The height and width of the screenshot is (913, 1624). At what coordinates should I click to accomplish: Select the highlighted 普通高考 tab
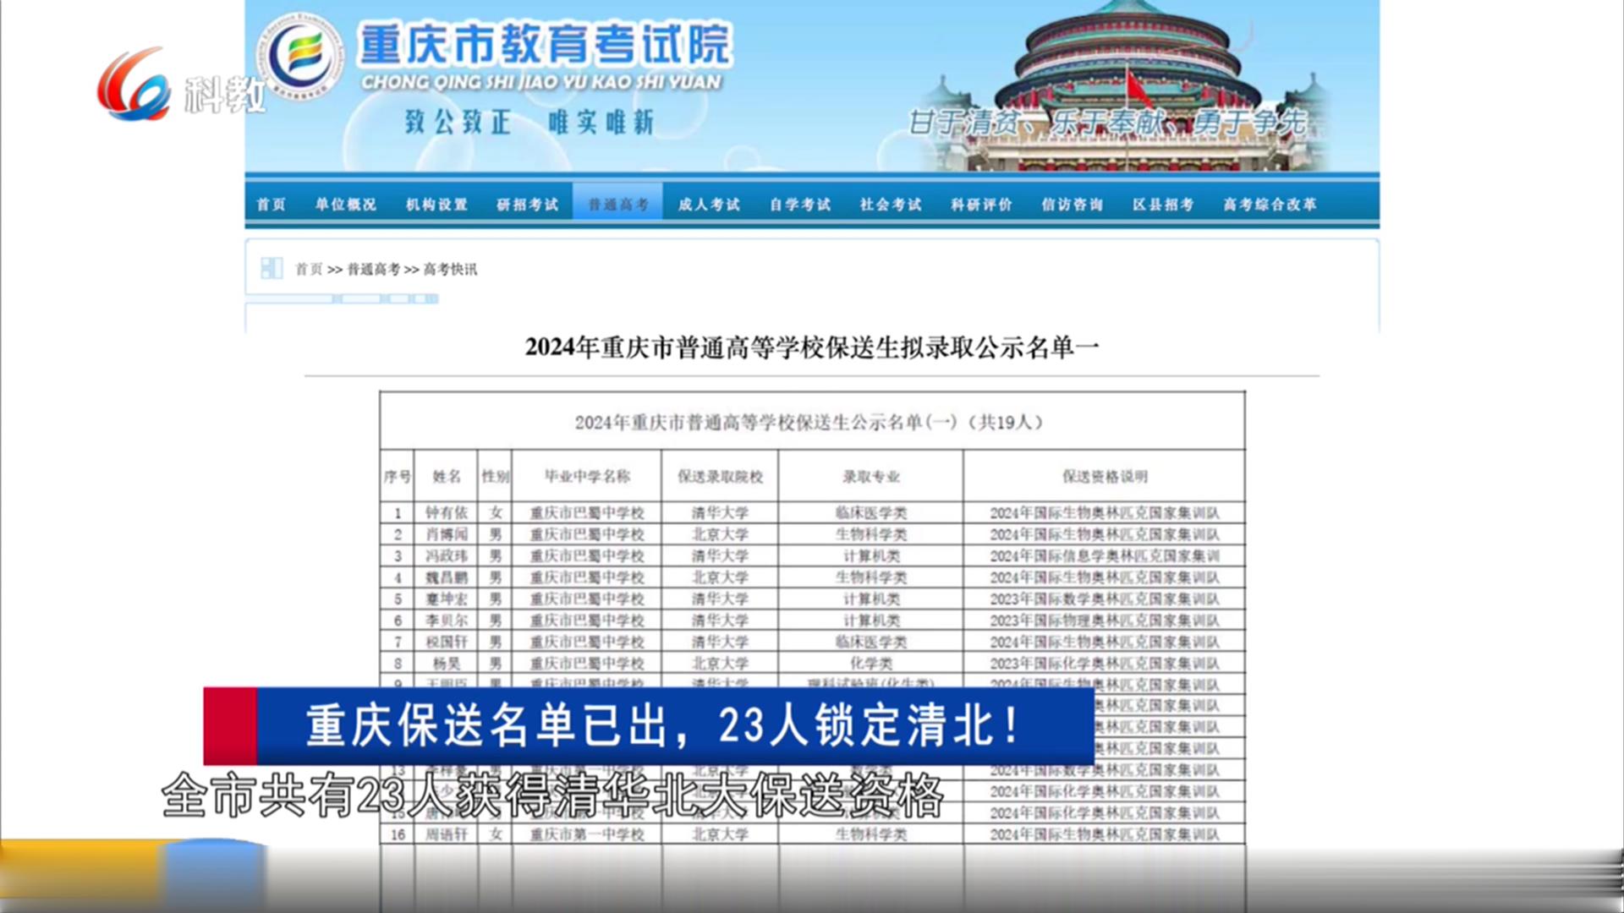(618, 205)
